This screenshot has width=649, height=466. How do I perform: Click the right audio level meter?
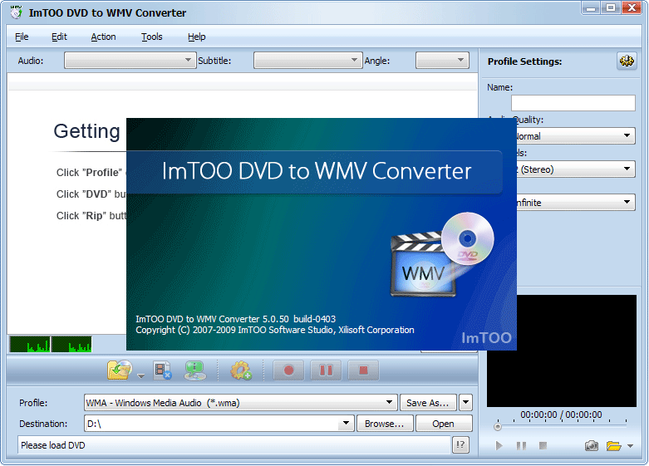point(71,344)
